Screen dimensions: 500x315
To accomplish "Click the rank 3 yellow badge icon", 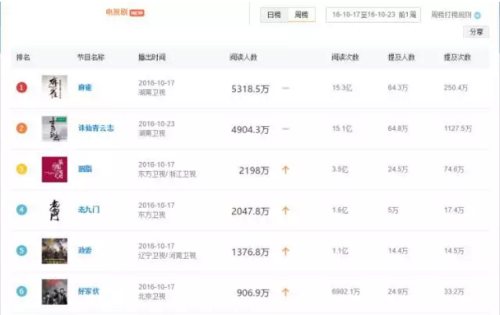I will click(21, 169).
